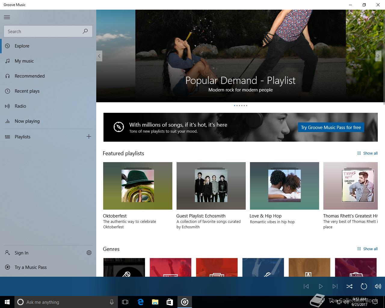Open the volume control

tap(378, 286)
